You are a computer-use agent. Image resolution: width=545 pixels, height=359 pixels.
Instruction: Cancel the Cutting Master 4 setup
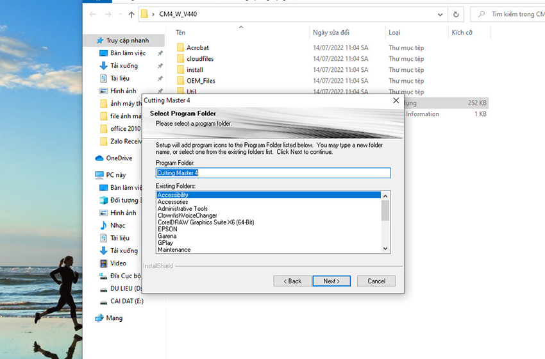coord(376,281)
